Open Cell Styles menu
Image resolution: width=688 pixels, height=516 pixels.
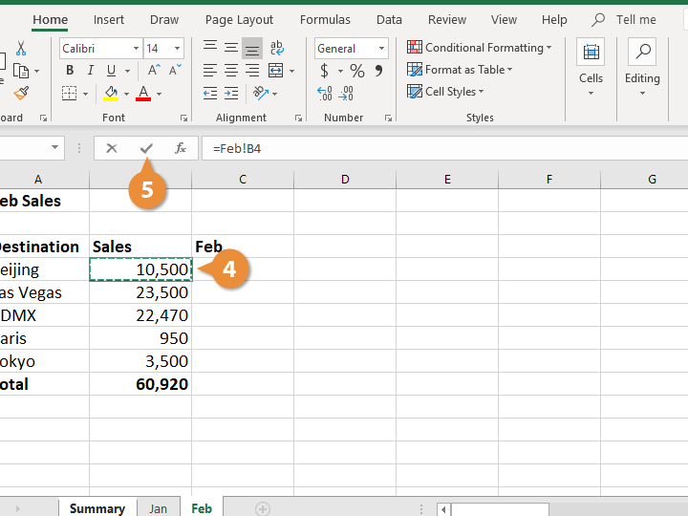click(x=445, y=92)
